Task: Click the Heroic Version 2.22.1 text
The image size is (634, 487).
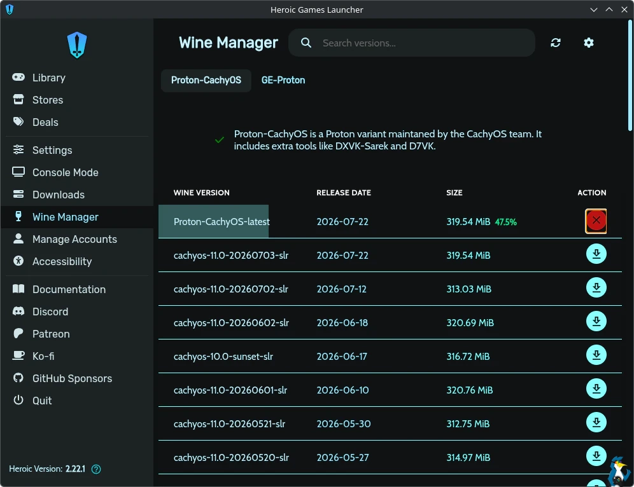Action: 47,469
